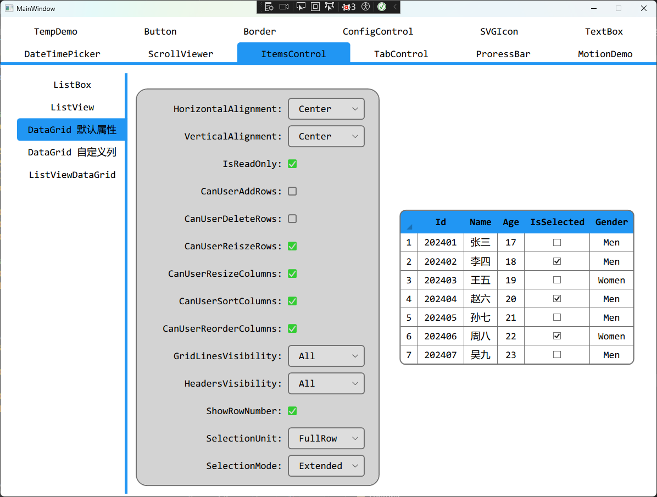
Task: Click name cell 孙七
Action: pyautogui.click(x=480, y=317)
